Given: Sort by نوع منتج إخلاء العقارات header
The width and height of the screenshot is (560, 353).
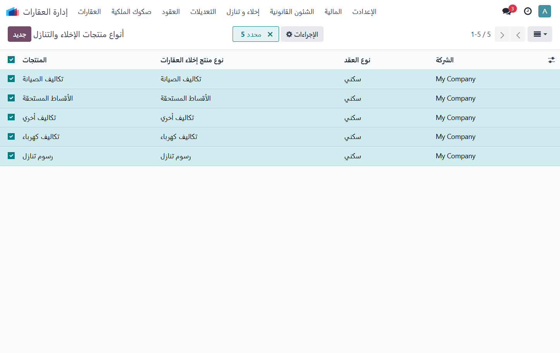Looking at the screenshot, I should [192, 60].
